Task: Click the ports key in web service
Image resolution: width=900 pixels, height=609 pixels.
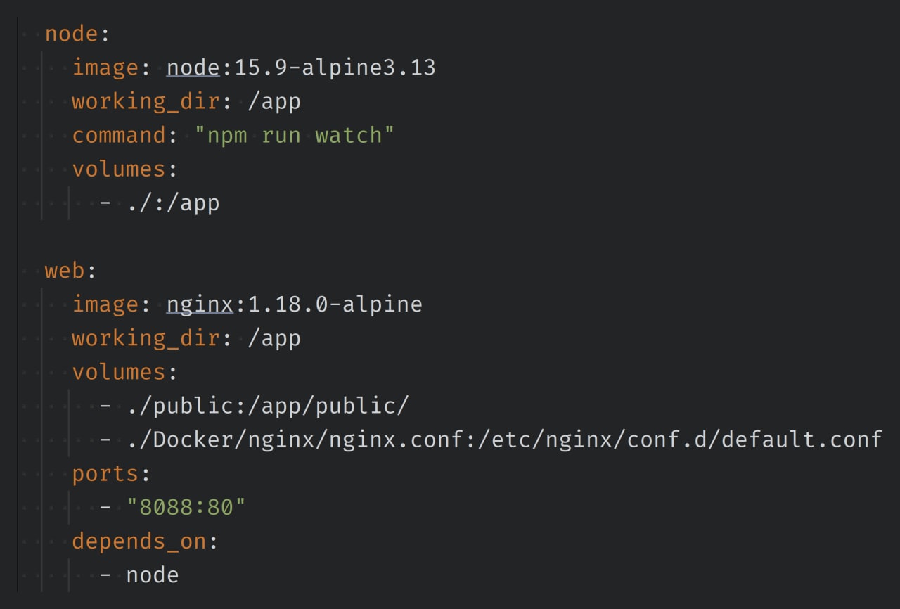Action: 105,474
